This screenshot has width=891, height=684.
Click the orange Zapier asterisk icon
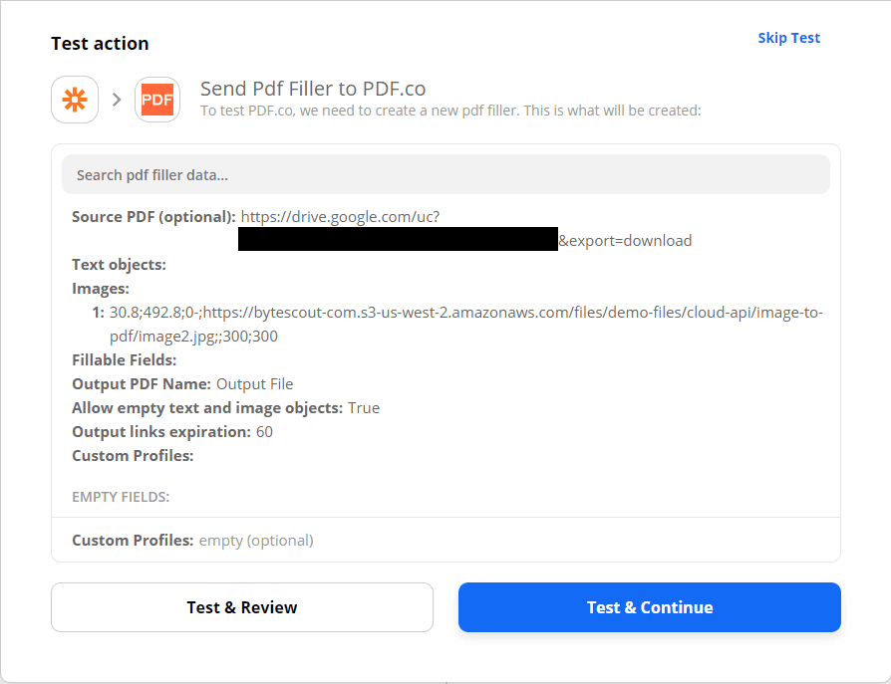[x=75, y=100]
